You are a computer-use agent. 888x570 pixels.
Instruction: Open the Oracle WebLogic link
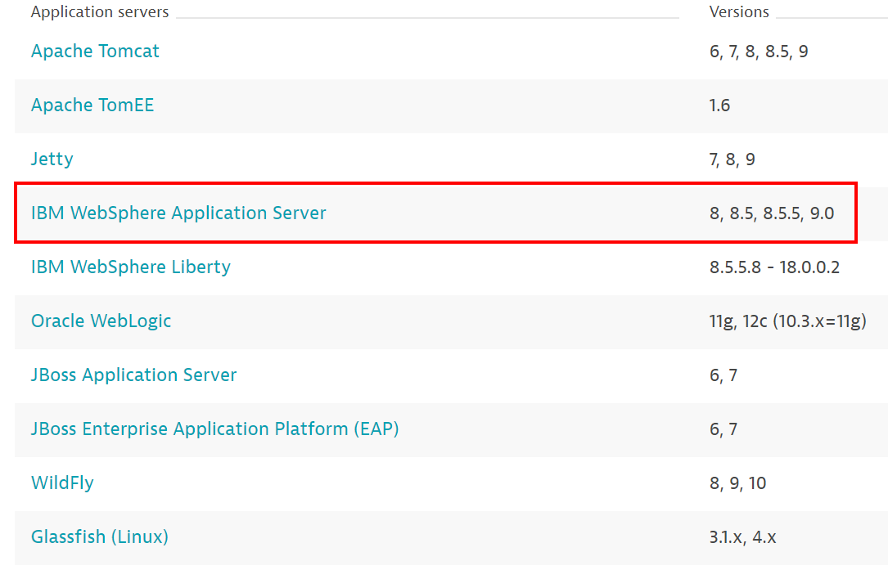(101, 321)
